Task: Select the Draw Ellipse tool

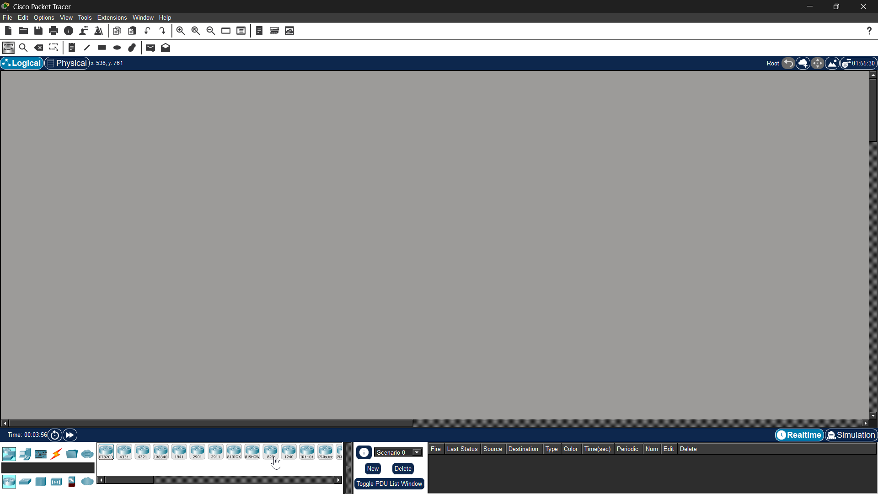Action: tap(117, 48)
